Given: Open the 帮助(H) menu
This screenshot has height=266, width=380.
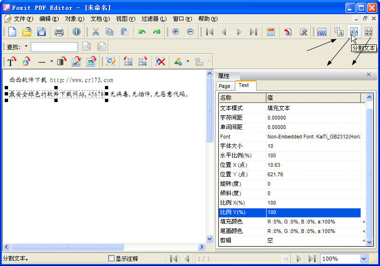Looking at the screenshot, I should click(207, 18).
